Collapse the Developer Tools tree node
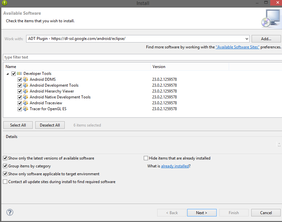Image resolution: width=282 pixels, height=222 pixels. (8, 74)
